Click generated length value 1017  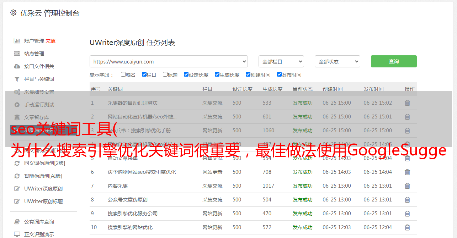(x=269, y=186)
